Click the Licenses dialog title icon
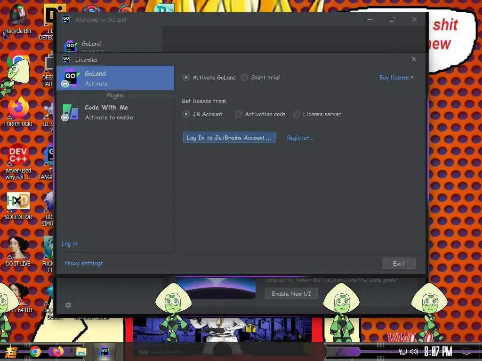The width and height of the screenshot is (482, 361). [x=66, y=59]
